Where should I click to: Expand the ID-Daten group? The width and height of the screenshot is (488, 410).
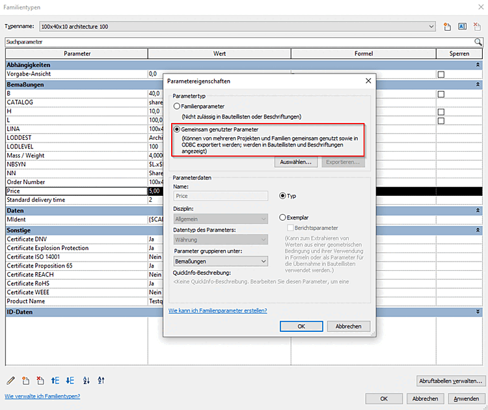(478, 312)
